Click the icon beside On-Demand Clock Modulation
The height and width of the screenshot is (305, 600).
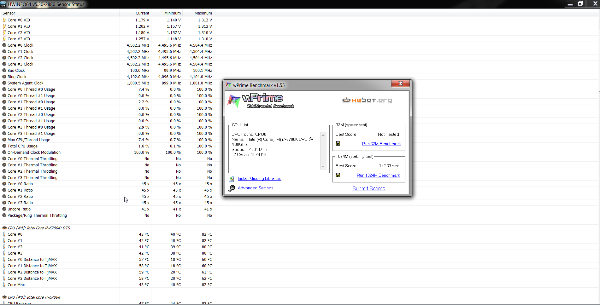pos(4,152)
